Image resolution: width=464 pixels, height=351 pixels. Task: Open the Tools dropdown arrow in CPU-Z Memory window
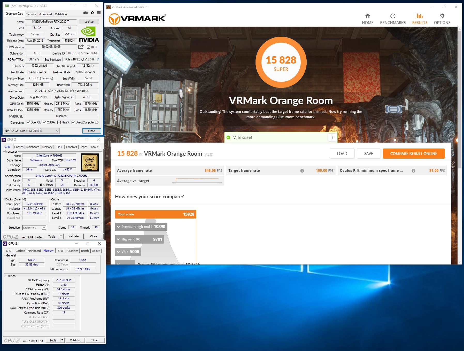[62, 340]
